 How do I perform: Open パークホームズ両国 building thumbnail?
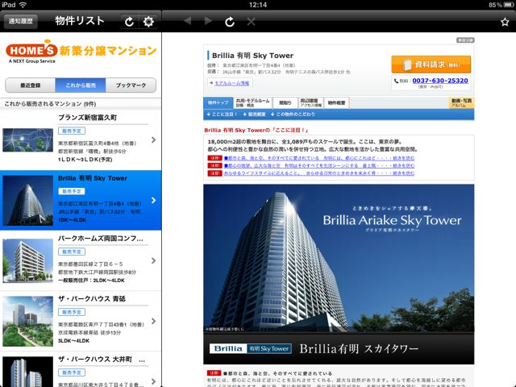[x=27, y=260]
